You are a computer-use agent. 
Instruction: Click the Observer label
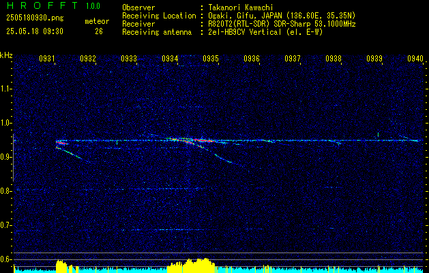(138, 8)
